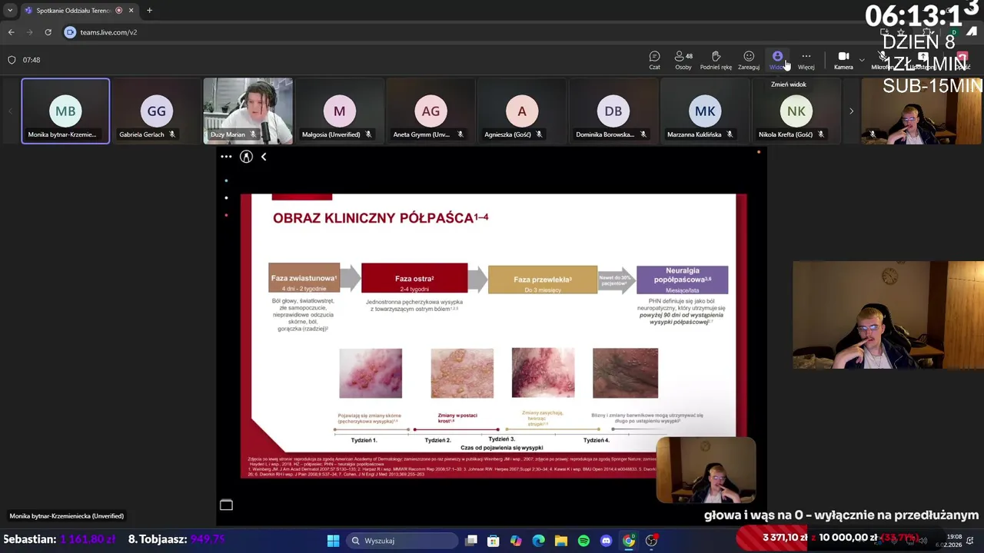This screenshot has width=984, height=553.
Task: Open Spotify from the taskbar
Action: tap(583, 541)
